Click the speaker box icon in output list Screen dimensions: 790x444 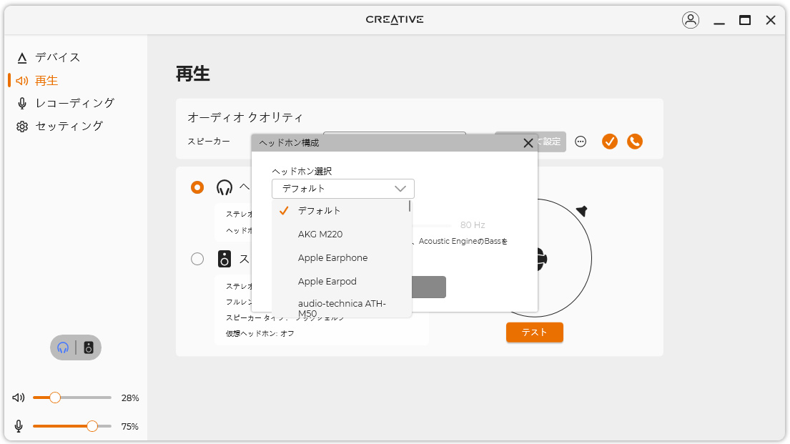(224, 259)
